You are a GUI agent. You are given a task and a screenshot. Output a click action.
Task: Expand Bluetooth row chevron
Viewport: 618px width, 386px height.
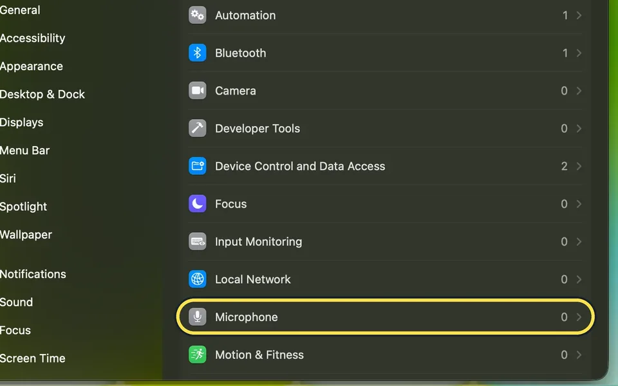point(579,53)
